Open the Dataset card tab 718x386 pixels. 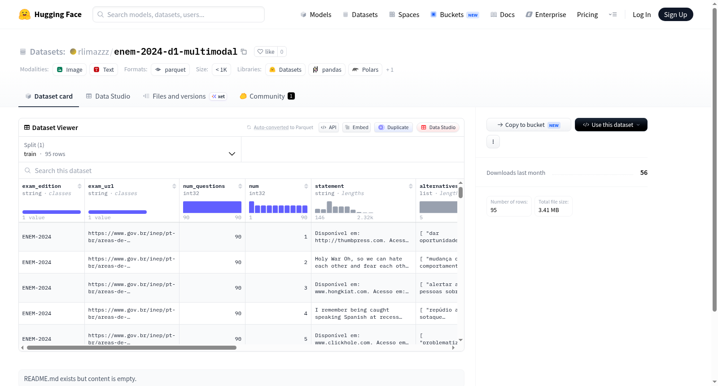[x=48, y=96]
